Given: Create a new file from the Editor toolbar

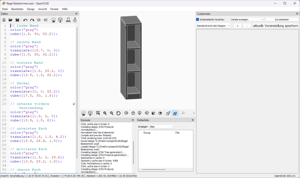Looking at the screenshot, I should [x=4, y=20].
